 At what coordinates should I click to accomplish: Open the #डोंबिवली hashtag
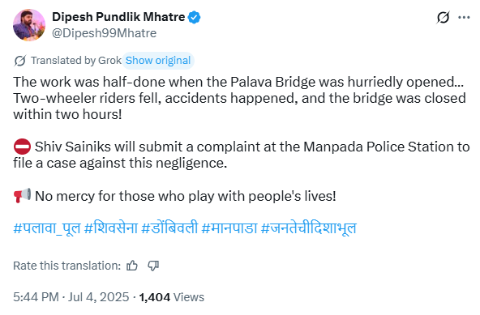tap(169, 228)
